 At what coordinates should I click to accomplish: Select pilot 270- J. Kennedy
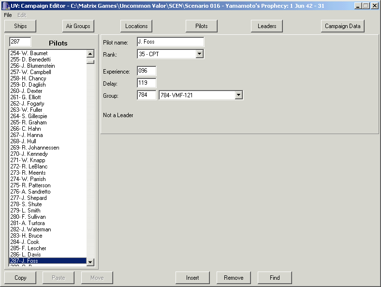pyautogui.click(x=48, y=154)
